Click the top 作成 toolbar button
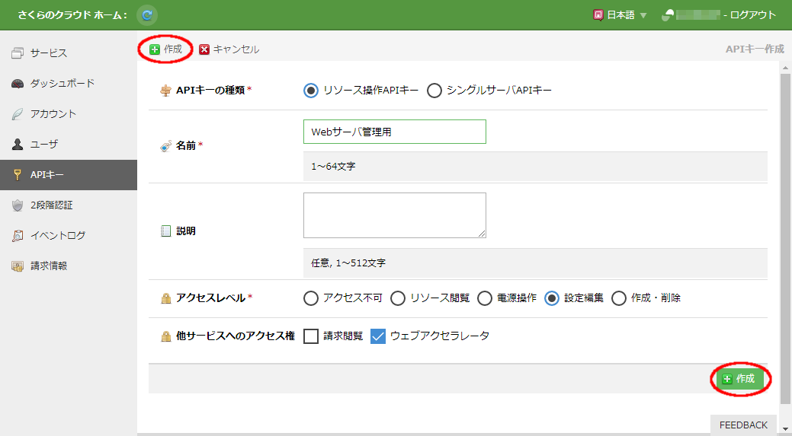This screenshot has width=792, height=436. [x=165, y=49]
